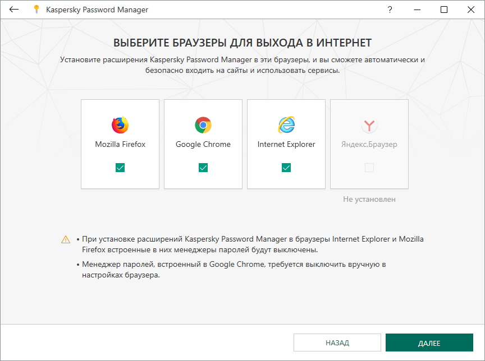
Task: Click the Yandex Browser icon
Action: [x=369, y=126]
